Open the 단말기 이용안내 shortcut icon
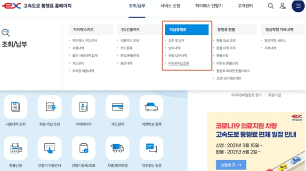The height and width of the screenshot is (171, 306). pyautogui.click(x=49, y=148)
